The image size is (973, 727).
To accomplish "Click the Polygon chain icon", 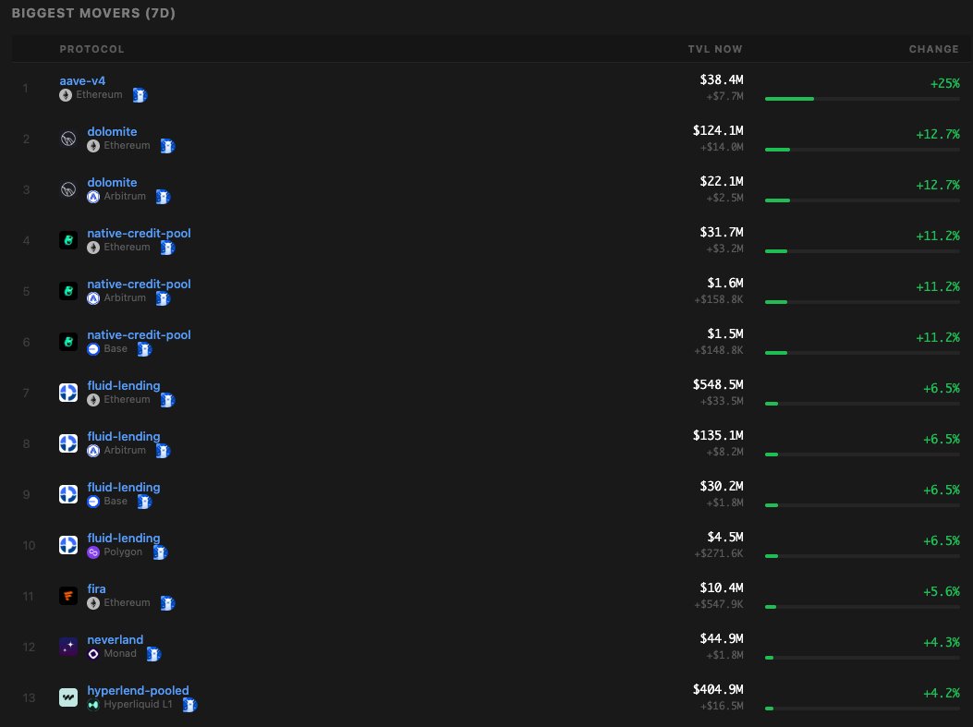I will [93, 552].
